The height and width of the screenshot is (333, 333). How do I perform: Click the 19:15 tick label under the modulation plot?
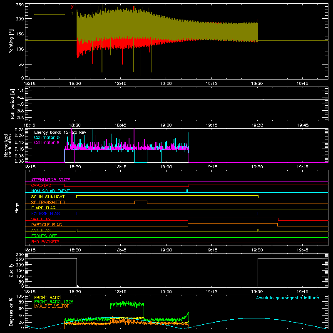211,167
